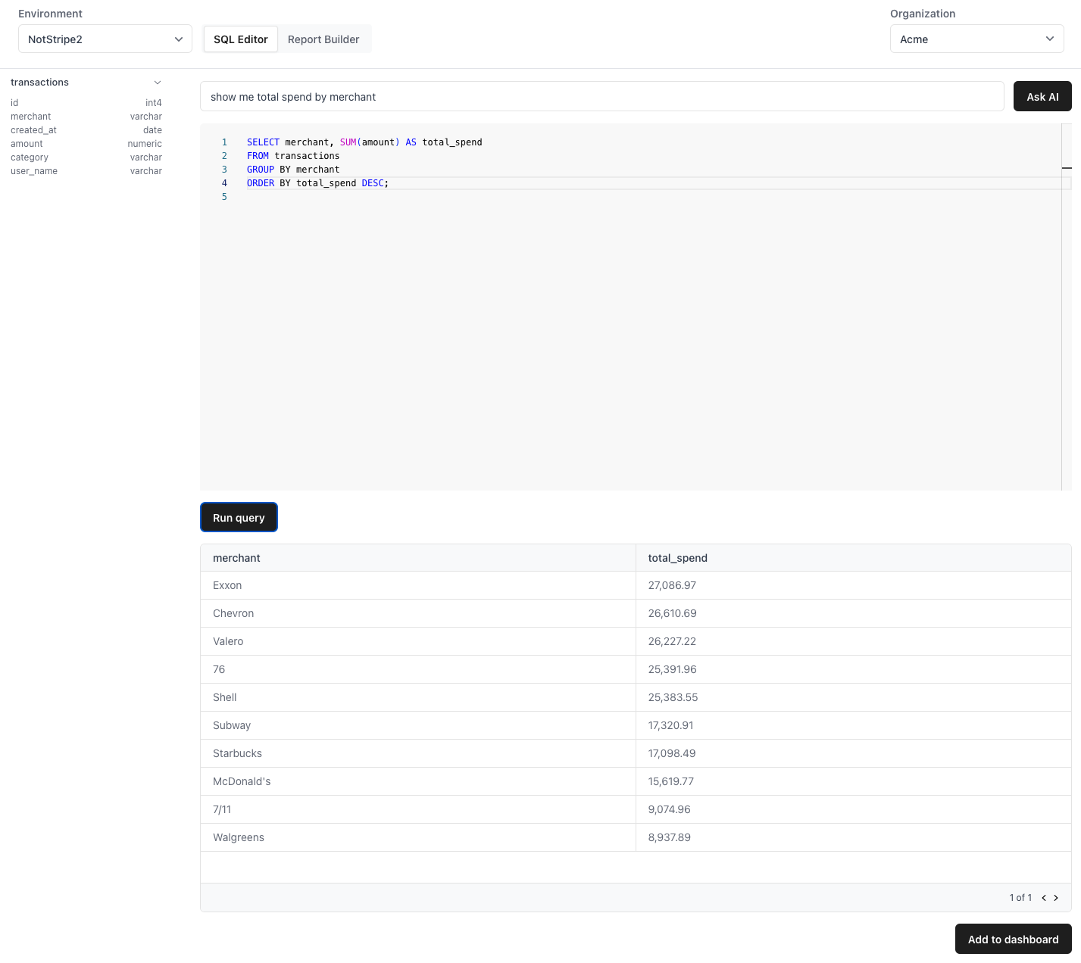Run the SQL query
The width and height of the screenshot is (1081, 963).
pyautogui.click(x=239, y=517)
